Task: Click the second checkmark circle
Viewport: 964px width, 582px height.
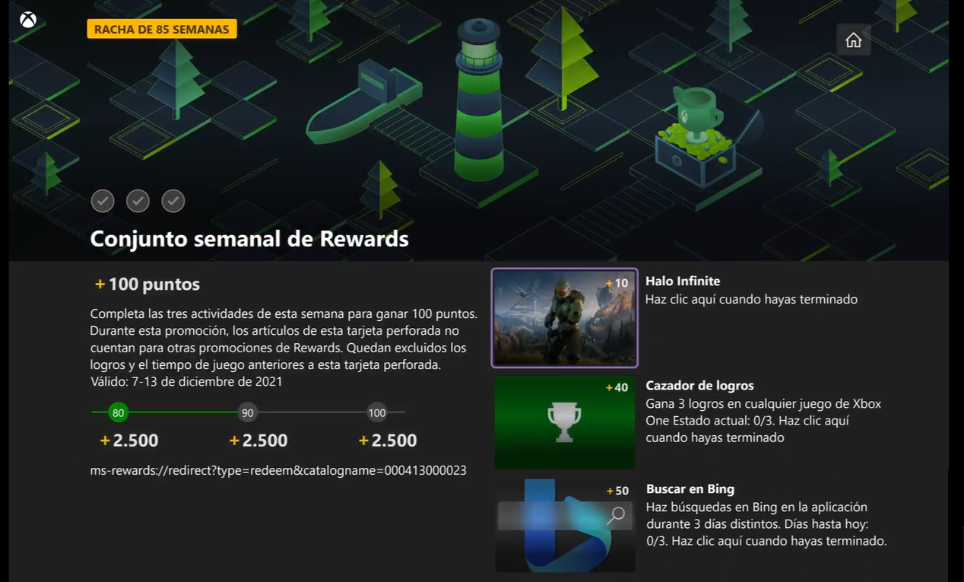Action: coord(138,201)
